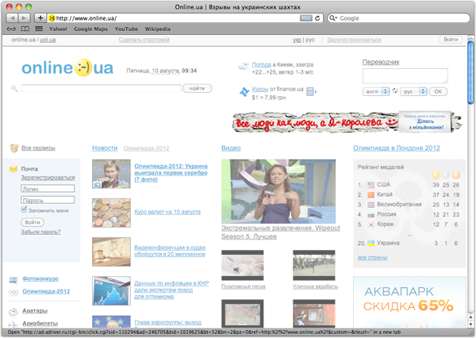This screenshot has width=476, height=338.
Task: Click the RSS badge in address bar
Action: click(305, 17)
